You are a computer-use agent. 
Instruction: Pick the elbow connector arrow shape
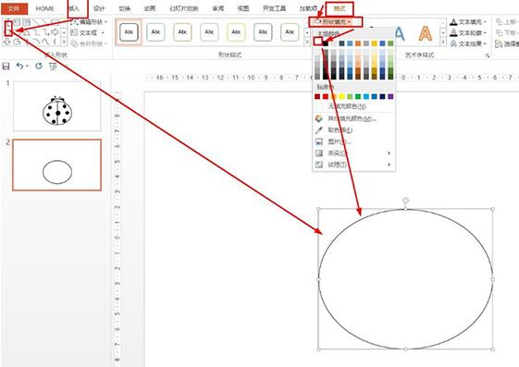pyautogui.click(x=45, y=32)
